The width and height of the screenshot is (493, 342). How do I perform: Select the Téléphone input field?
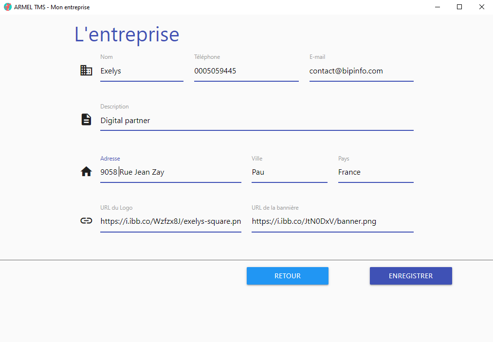[x=246, y=71]
